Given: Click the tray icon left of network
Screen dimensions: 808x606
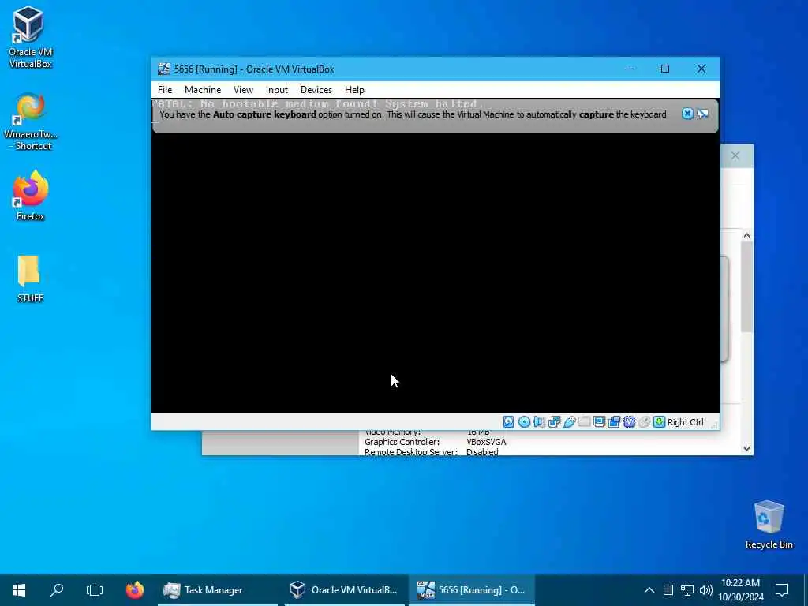Looking at the screenshot, I should tap(668, 590).
